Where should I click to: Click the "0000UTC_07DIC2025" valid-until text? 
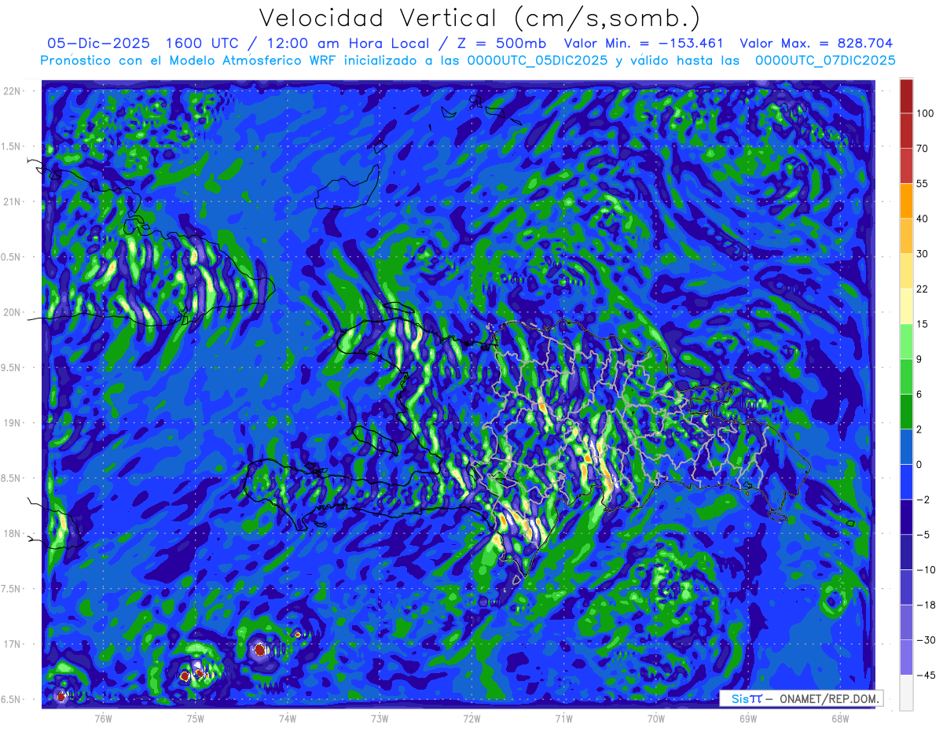pos(824,61)
